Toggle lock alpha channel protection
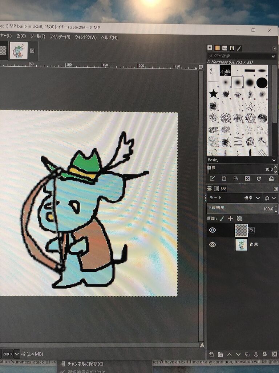Image resolution: width=279 pixels, height=373 pixels. tap(239, 219)
